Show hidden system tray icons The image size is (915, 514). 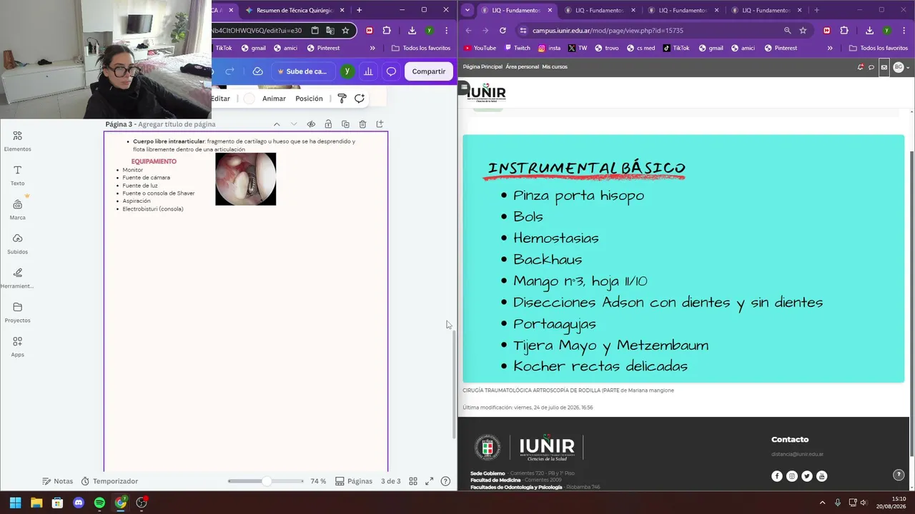click(x=822, y=503)
